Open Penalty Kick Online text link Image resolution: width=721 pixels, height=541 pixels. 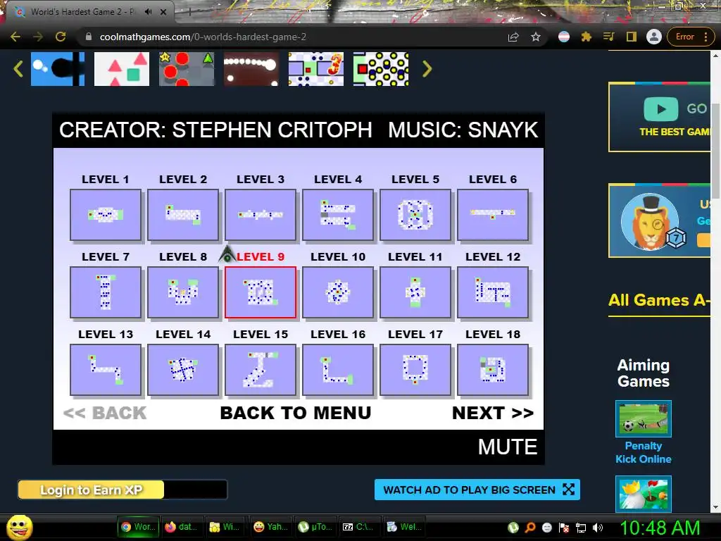(644, 452)
